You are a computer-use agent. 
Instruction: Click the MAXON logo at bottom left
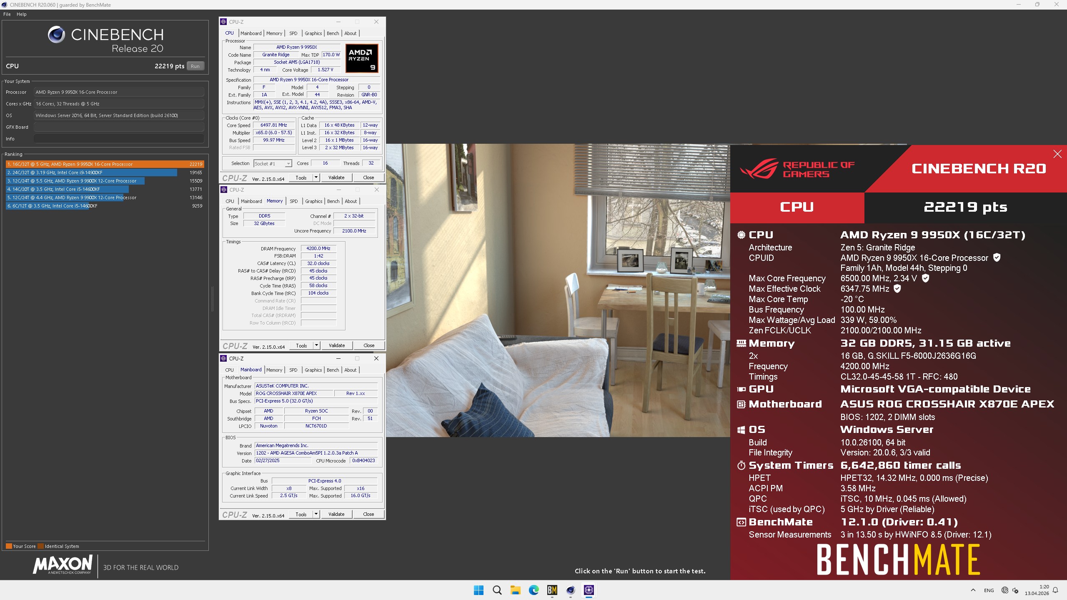(x=63, y=565)
